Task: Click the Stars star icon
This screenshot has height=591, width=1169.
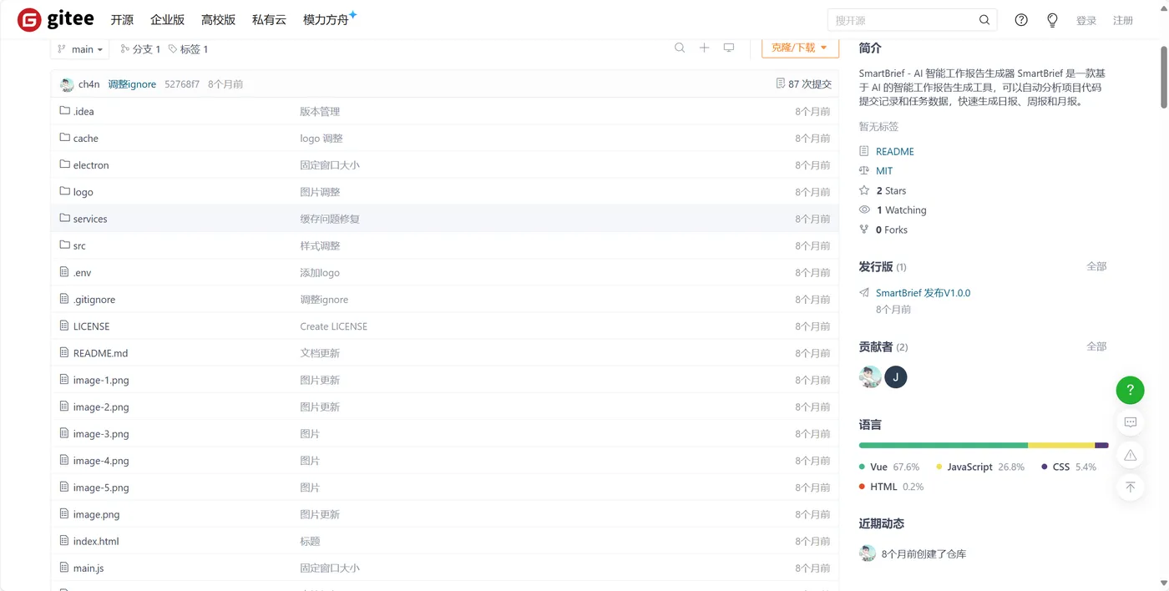Action: [864, 190]
